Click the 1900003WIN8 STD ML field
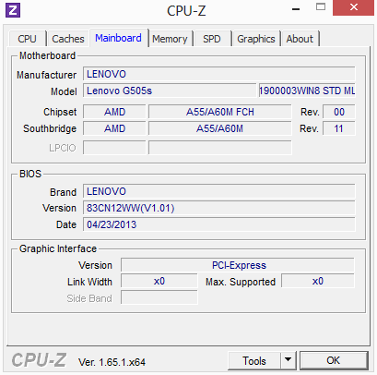 tap(307, 91)
